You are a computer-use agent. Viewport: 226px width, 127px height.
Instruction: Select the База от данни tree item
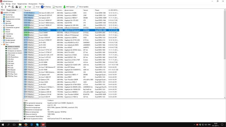pyautogui.click(x=10, y=42)
